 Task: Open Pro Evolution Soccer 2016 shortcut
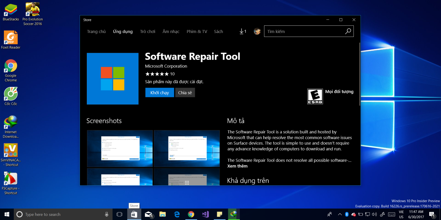click(33, 14)
